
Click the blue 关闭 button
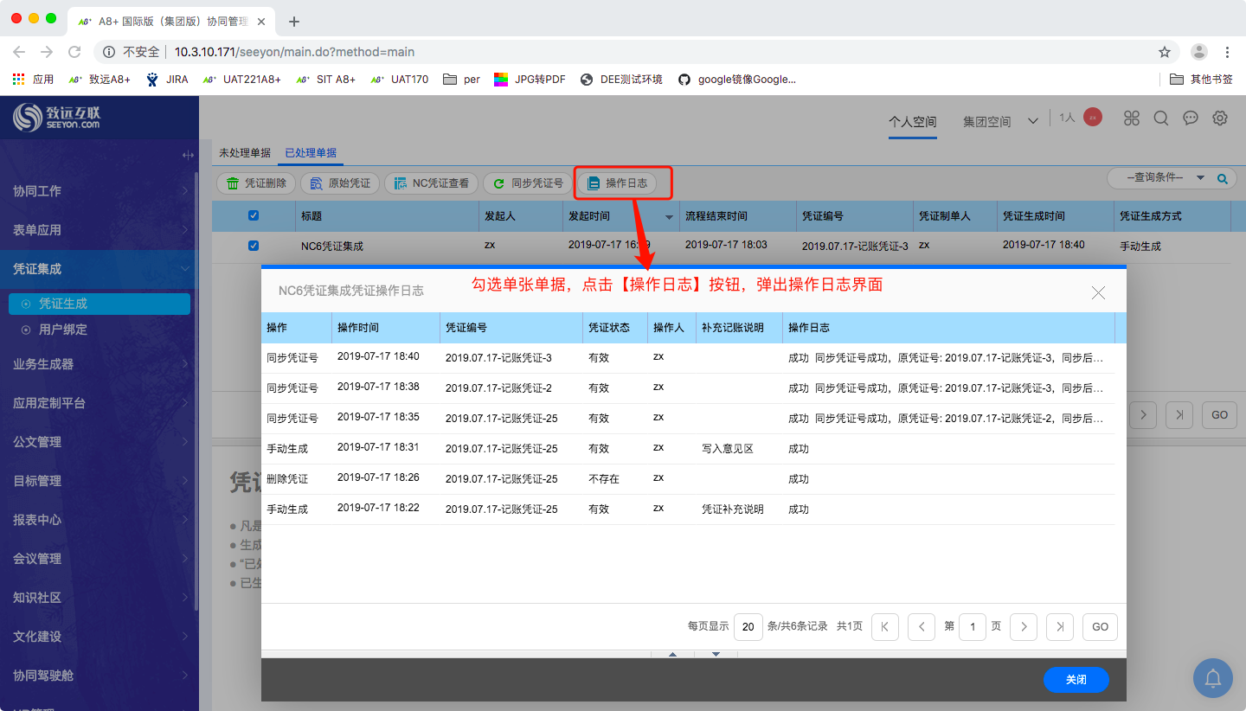1076,680
